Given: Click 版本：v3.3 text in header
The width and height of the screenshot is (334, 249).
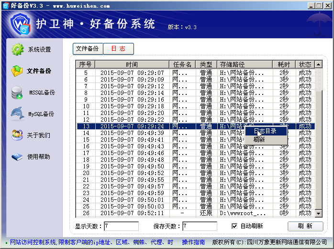Looking at the screenshot, I should coord(182,27).
